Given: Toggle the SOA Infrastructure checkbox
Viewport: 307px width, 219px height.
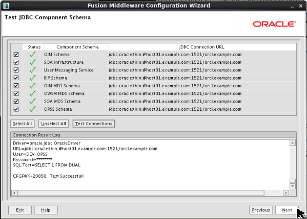Looking at the screenshot, I should [16, 62].
